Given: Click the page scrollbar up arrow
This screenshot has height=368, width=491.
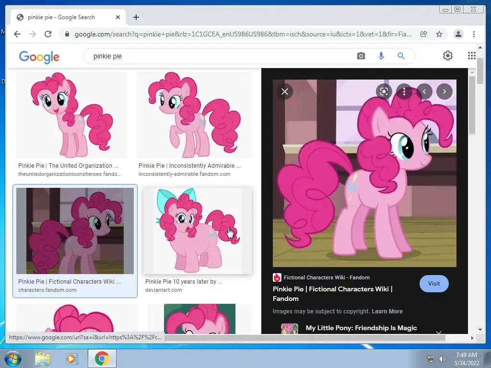Looking at the screenshot, I should (x=480, y=47).
